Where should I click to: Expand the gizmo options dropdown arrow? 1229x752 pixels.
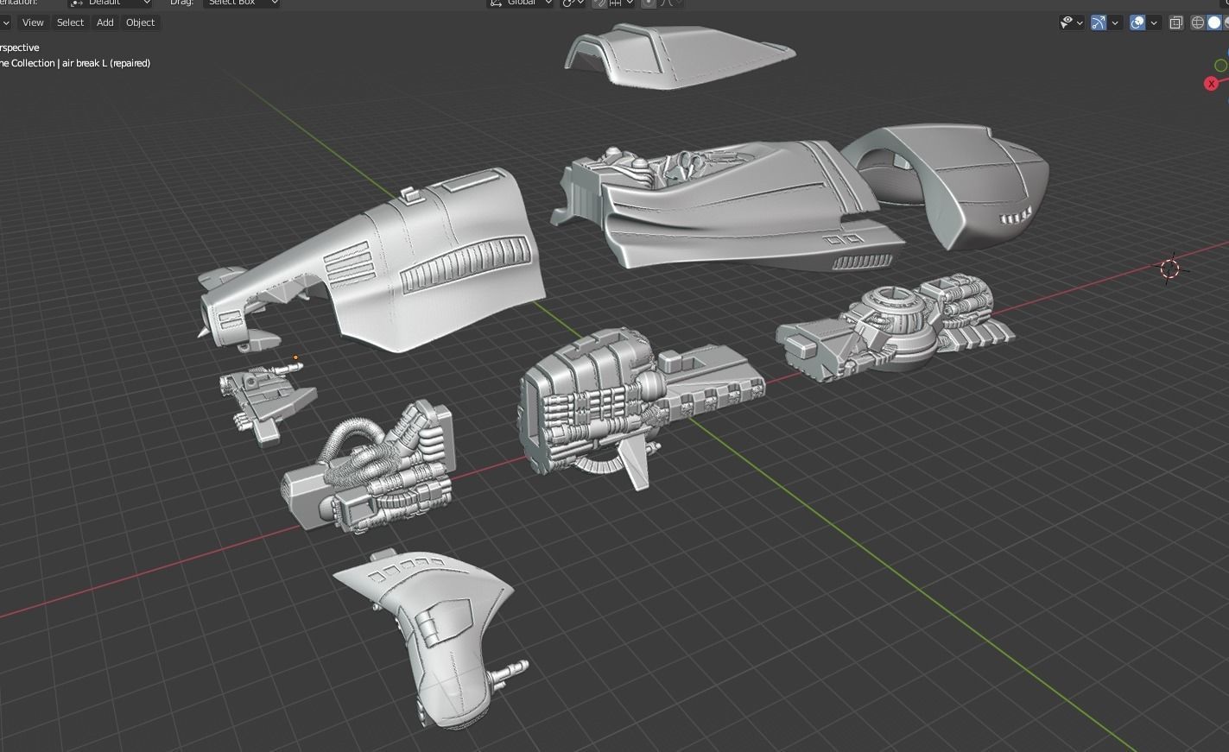pos(1115,23)
